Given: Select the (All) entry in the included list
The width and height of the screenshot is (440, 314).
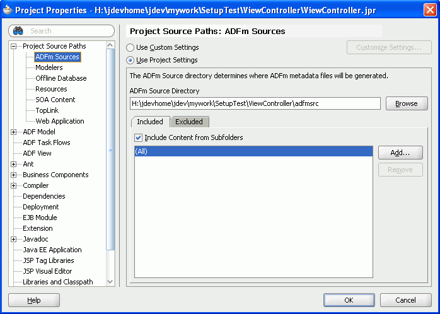Looking at the screenshot, I should pos(253,151).
